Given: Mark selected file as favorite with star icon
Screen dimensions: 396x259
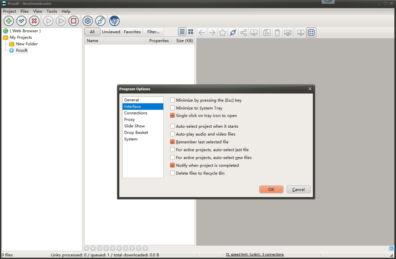Looking at the screenshot, I should tap(222, 32).
